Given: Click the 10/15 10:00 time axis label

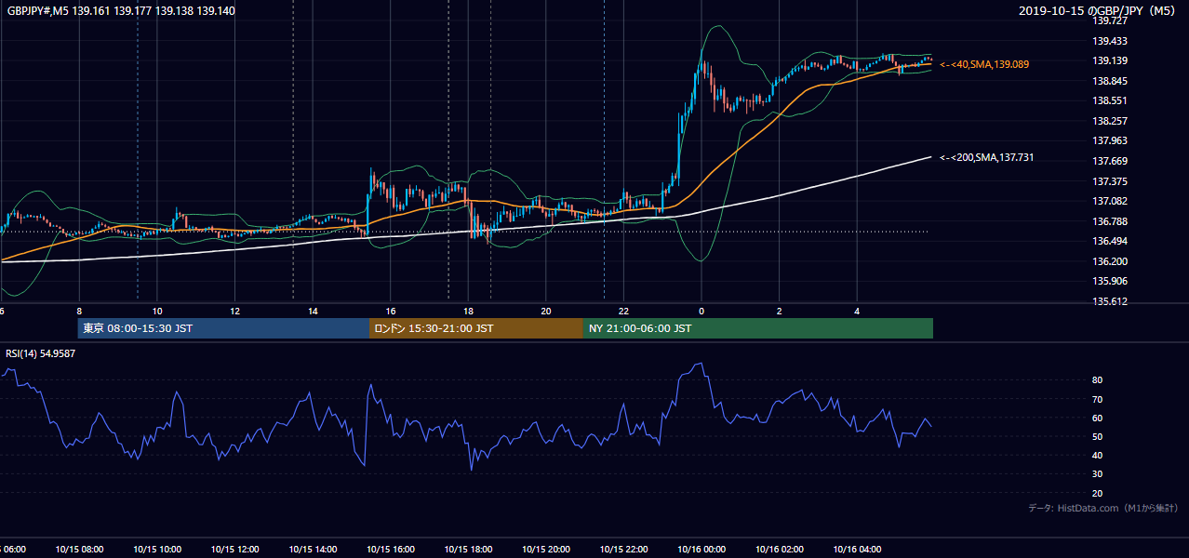Looking at the screenshot, I should click(157, 550).
